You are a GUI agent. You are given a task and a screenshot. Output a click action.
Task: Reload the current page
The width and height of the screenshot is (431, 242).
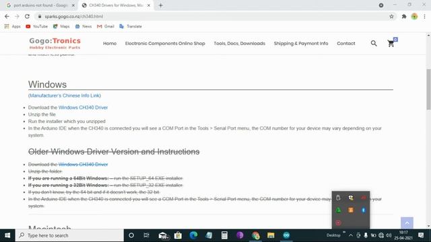pyautogui.click(x=27, y=16)
